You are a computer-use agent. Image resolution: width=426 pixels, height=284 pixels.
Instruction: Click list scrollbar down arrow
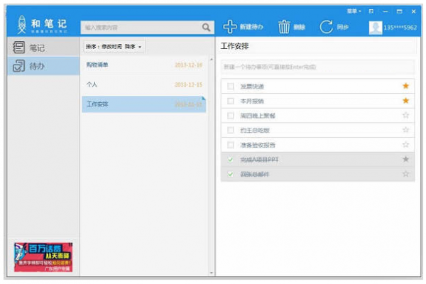[x=212, y=273]
